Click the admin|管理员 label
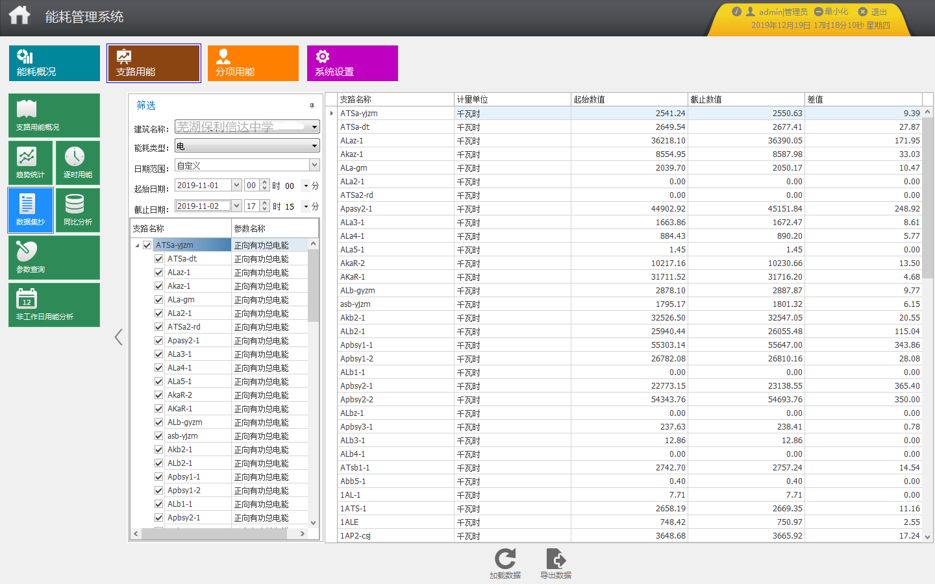The height and width of the screenshot is (584, 935). [783, 12]
